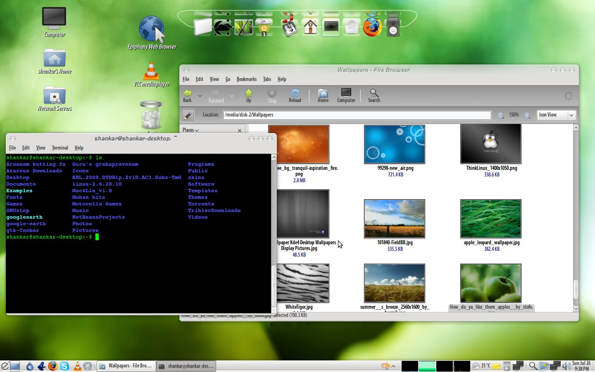Screen dimensions: 595x372
Task: Click the panel search magnifier icon
Action: click(533, 366)
